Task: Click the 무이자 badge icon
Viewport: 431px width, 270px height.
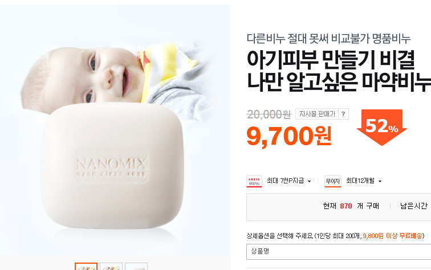Action: click(x=333, y=181)
